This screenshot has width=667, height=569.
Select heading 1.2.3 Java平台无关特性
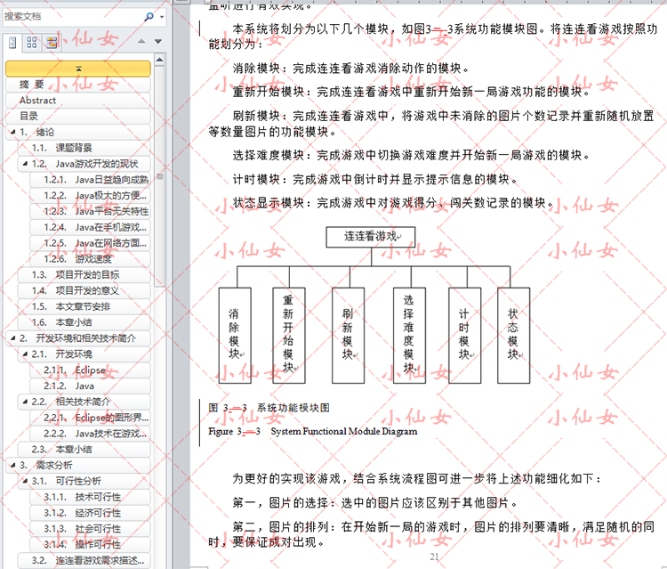pyautogui.click(x=90, y=211)
